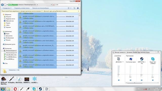Adjust the Skype volume slider
The width and height of the screenshot is (162, 91).
click(x=152, y=77)
